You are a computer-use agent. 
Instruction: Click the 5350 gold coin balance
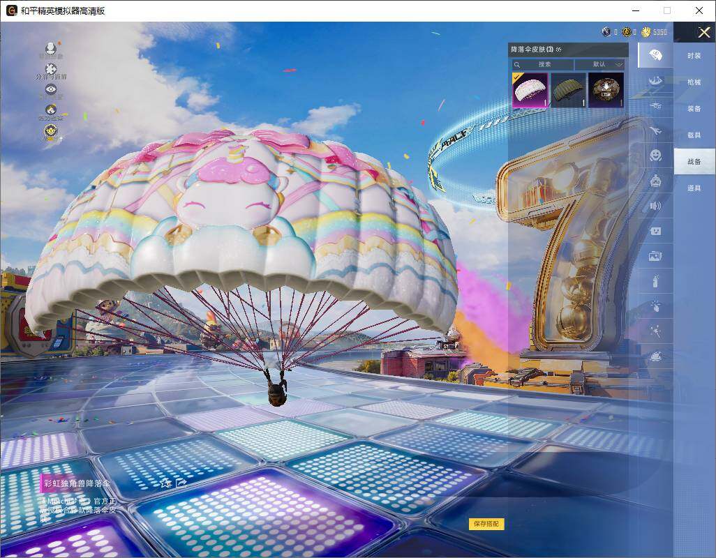[x=660, y=32]
